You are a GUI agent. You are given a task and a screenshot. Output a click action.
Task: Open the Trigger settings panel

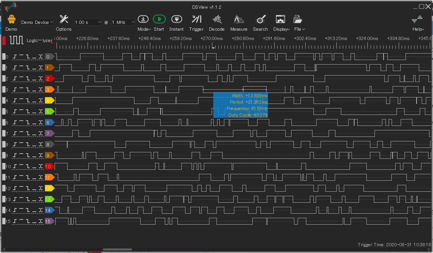(196, 19)
